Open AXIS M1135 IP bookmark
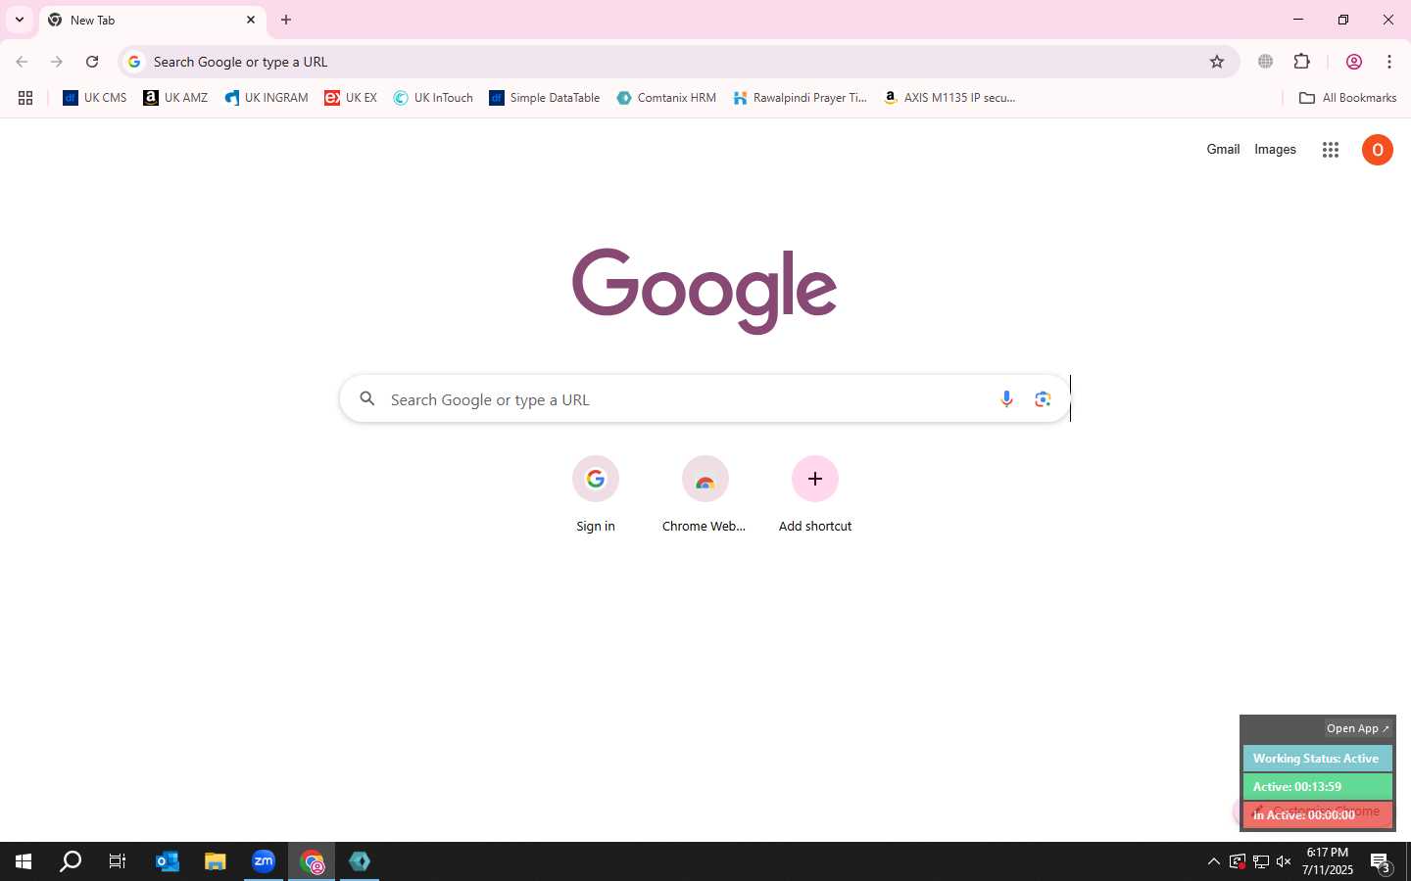 click(949, 98)
